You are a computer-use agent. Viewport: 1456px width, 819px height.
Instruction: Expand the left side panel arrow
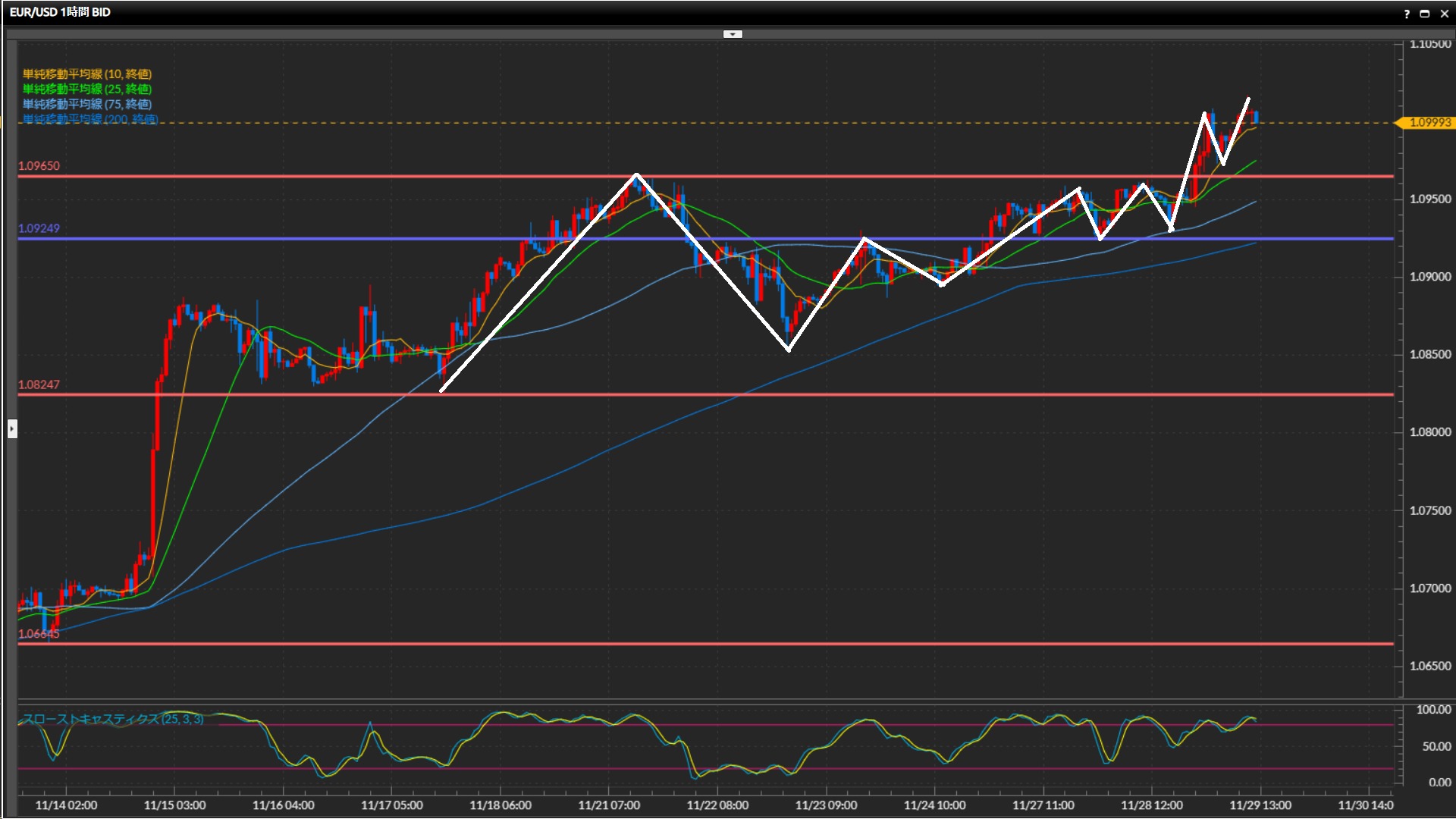pyautogui.click(x=12, y=429)
